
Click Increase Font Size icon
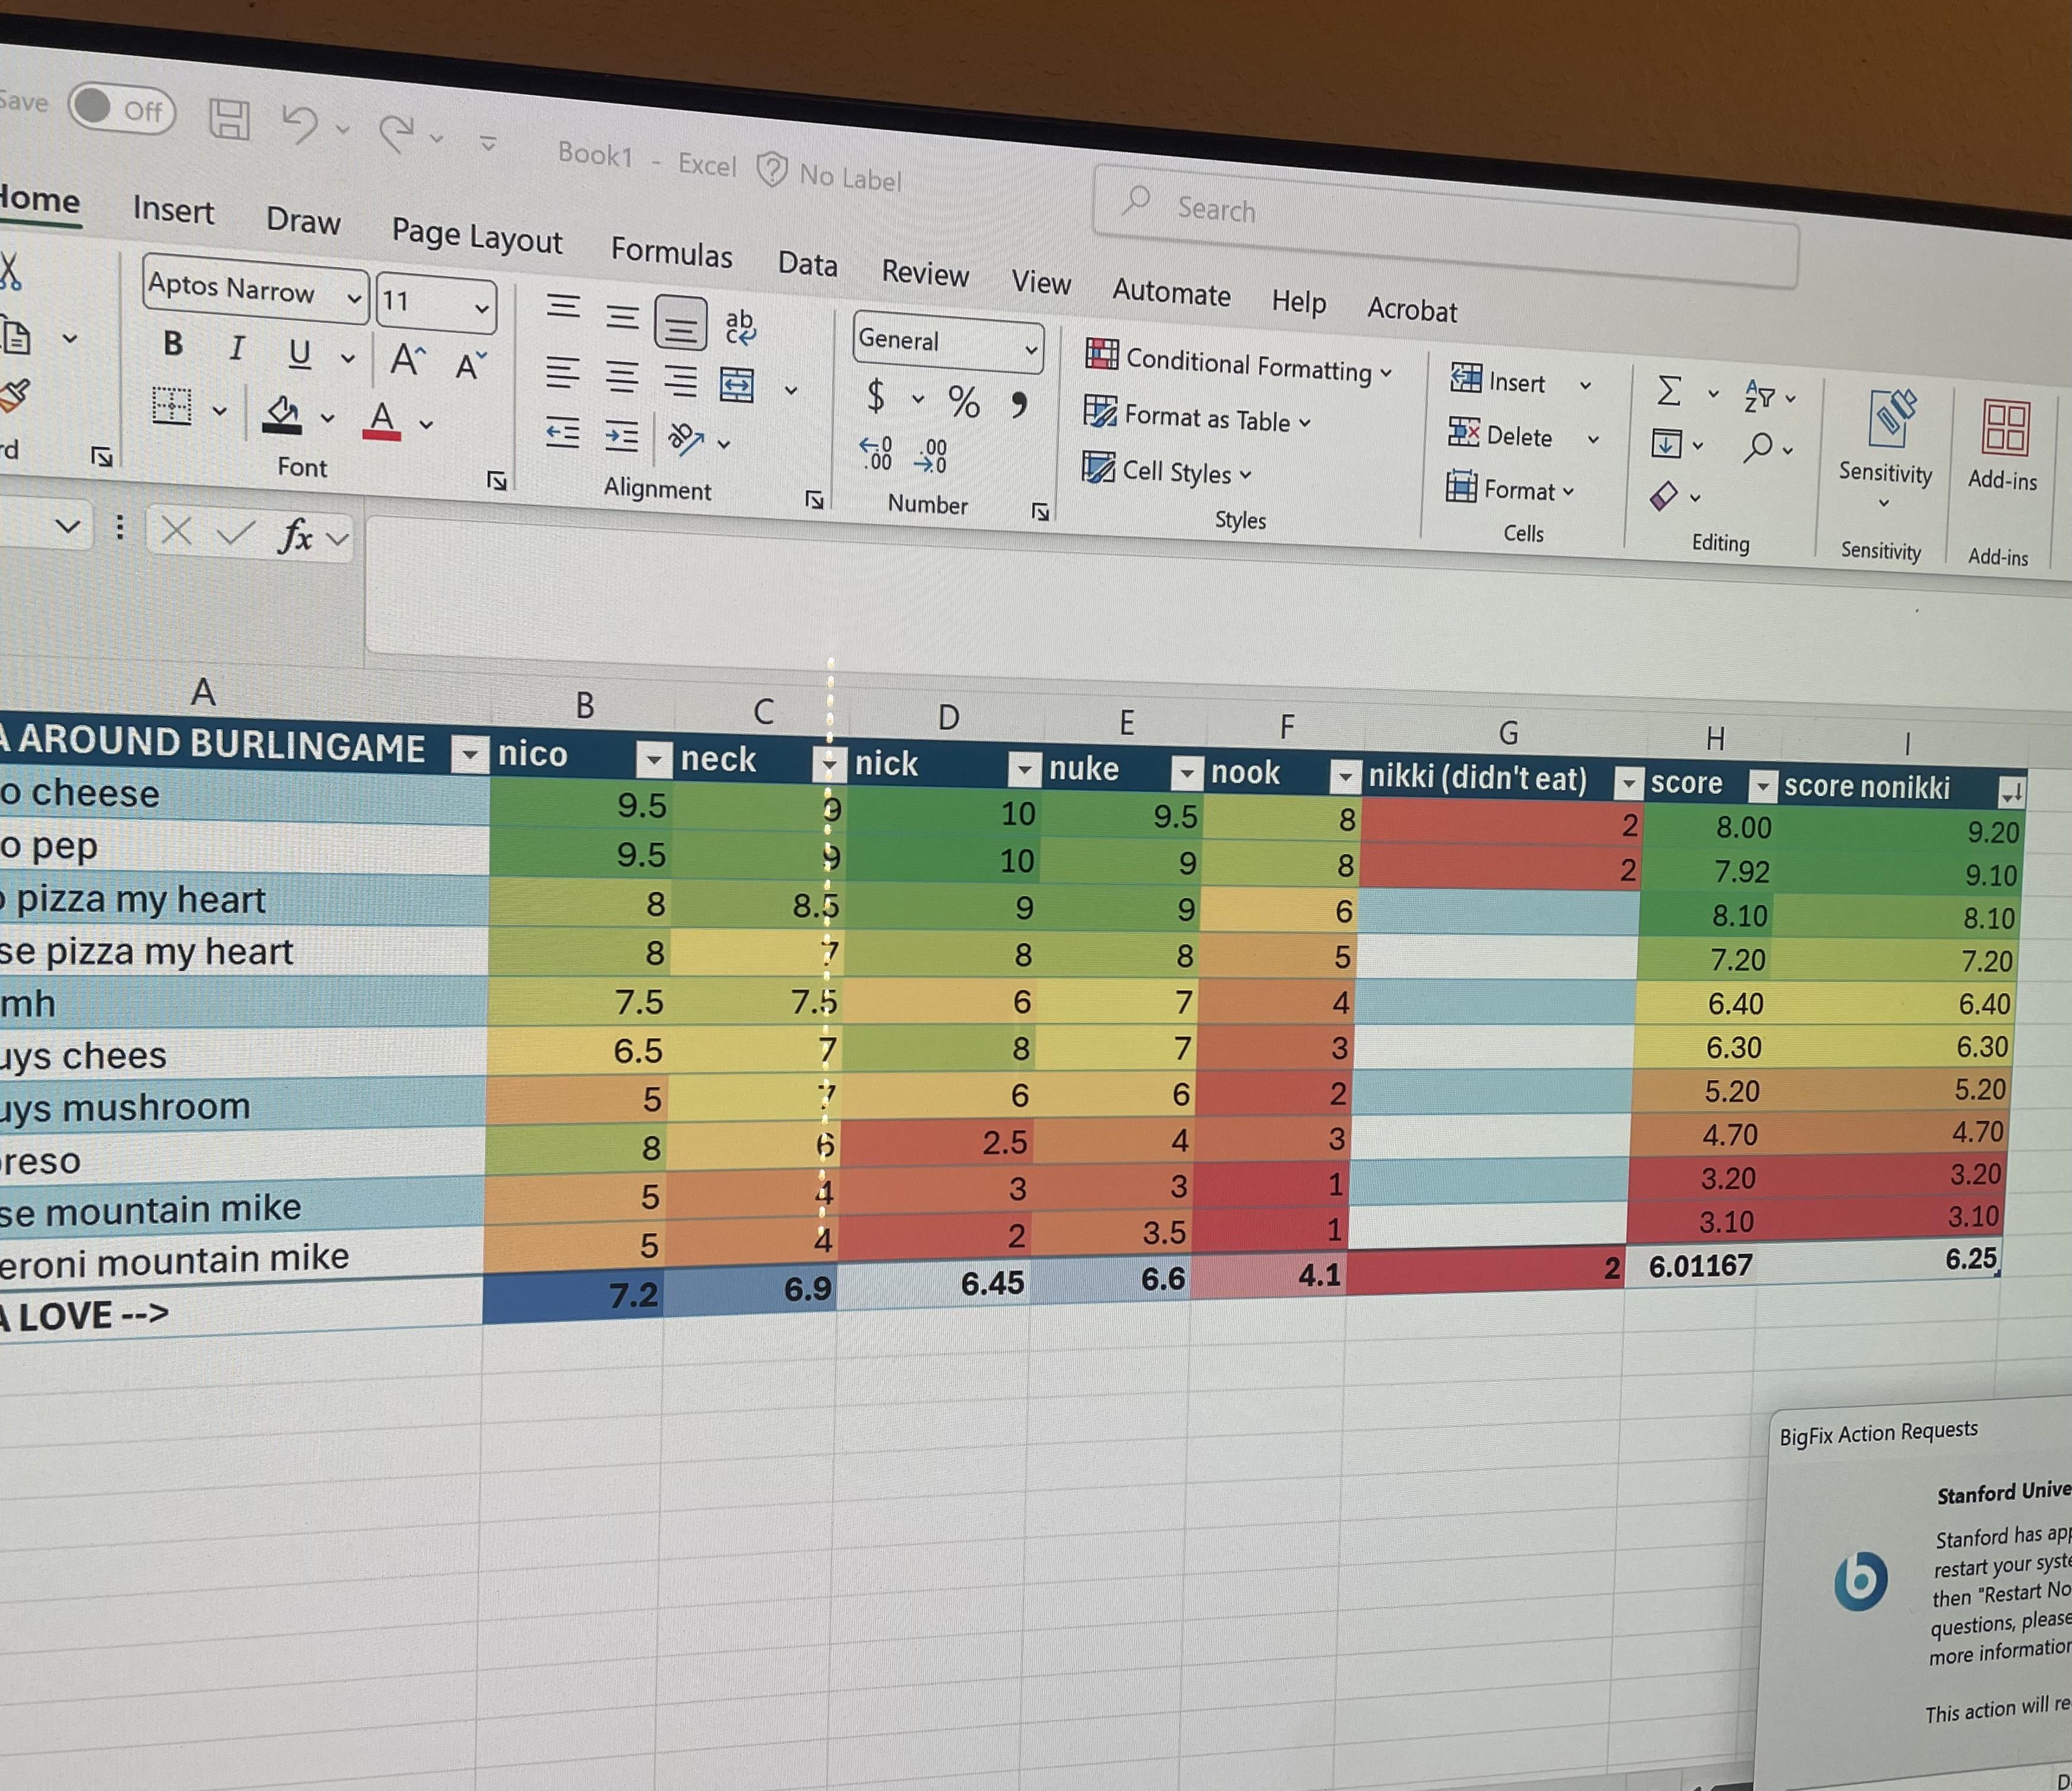407,358
